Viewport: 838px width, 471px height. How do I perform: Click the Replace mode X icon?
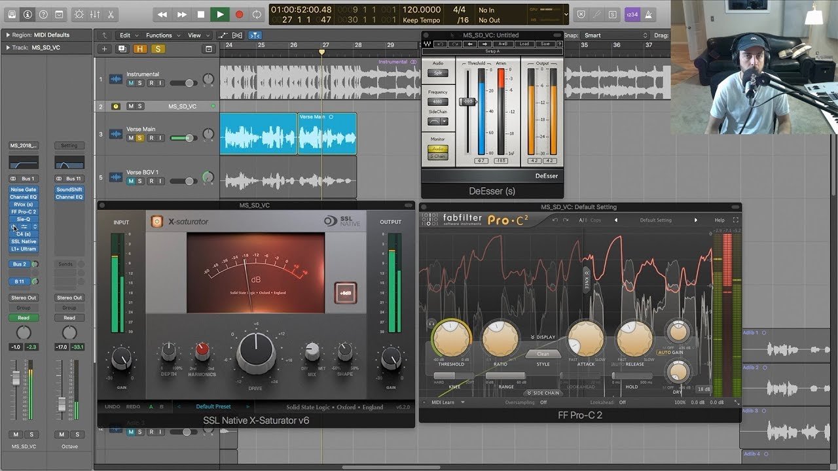tap(581, 14)
